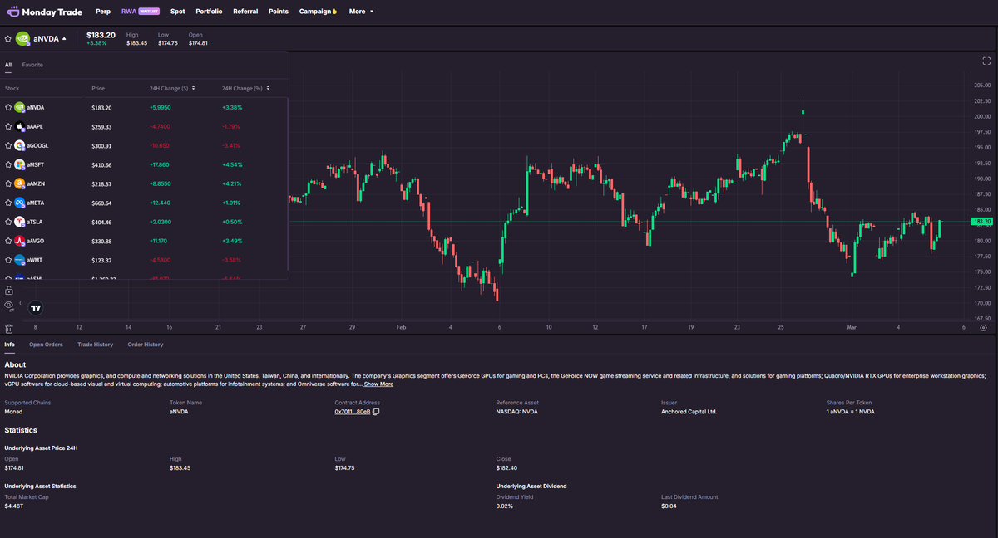The height and width of the screenshot is (538, 998).
Task: Open the Points page
Action: pos(279,12)
